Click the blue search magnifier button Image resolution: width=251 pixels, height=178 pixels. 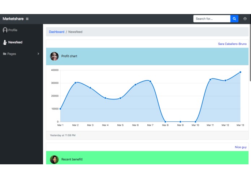click(x=234, y=19)
